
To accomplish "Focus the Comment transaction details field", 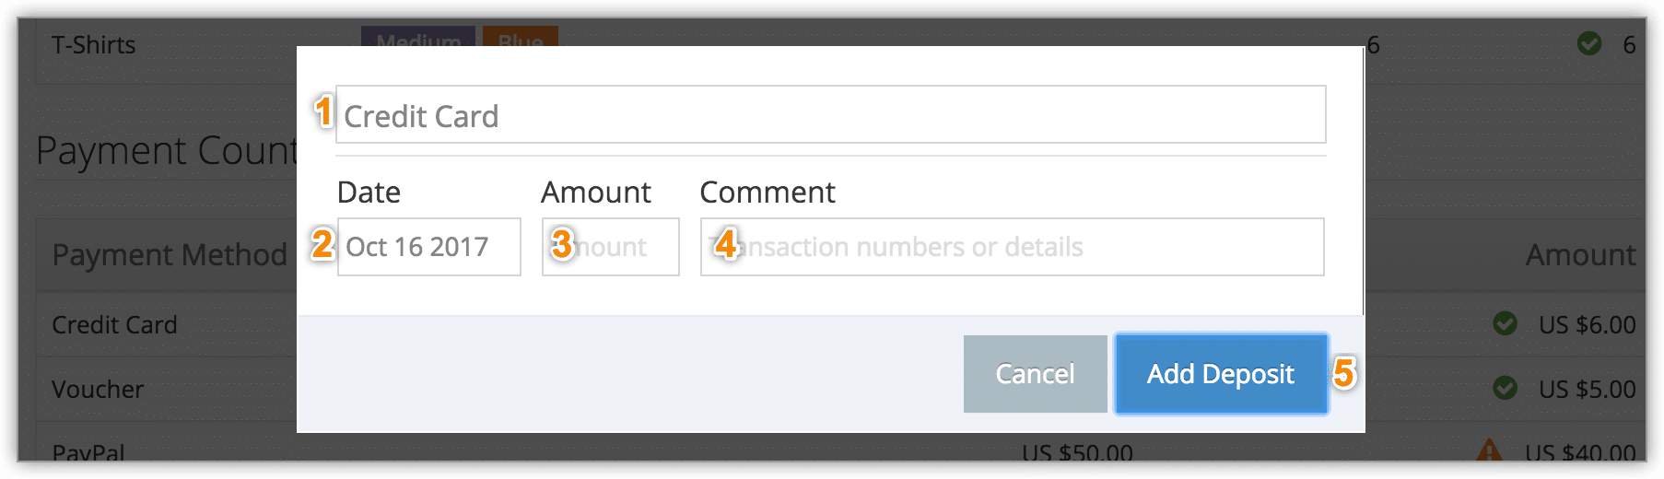I will [1012, 247].
